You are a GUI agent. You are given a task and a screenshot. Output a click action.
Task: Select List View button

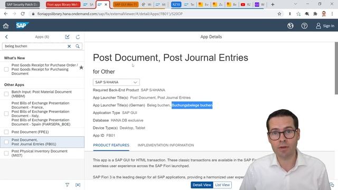222,185
